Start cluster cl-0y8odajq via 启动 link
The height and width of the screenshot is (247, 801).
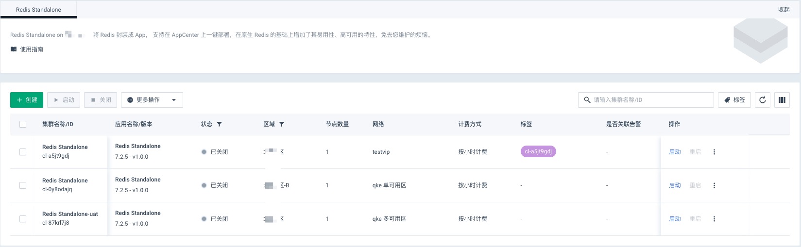tap(675, 185)
